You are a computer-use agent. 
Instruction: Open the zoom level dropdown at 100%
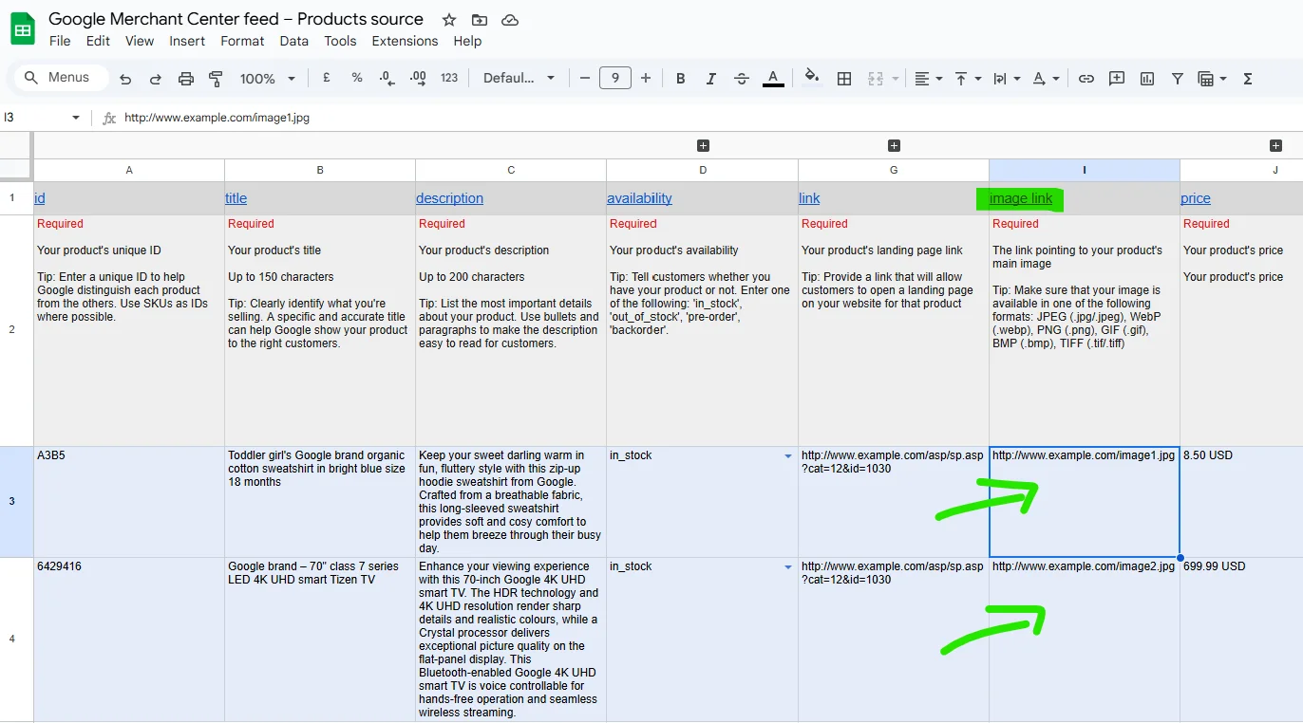268,79
